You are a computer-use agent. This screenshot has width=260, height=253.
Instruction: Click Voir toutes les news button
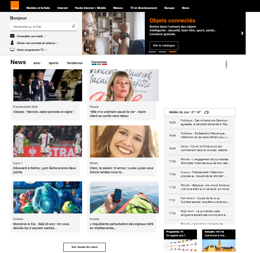tap(85, 247)
